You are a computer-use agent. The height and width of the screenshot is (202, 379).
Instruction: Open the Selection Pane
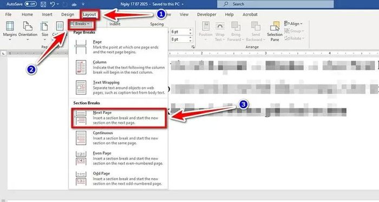[275, 31]
